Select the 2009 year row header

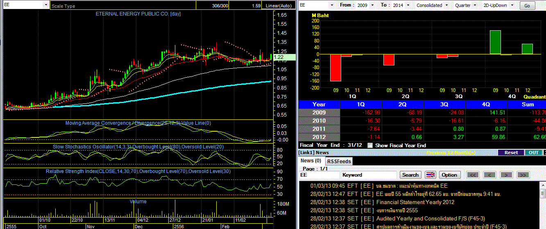click(x=319, y=112)
